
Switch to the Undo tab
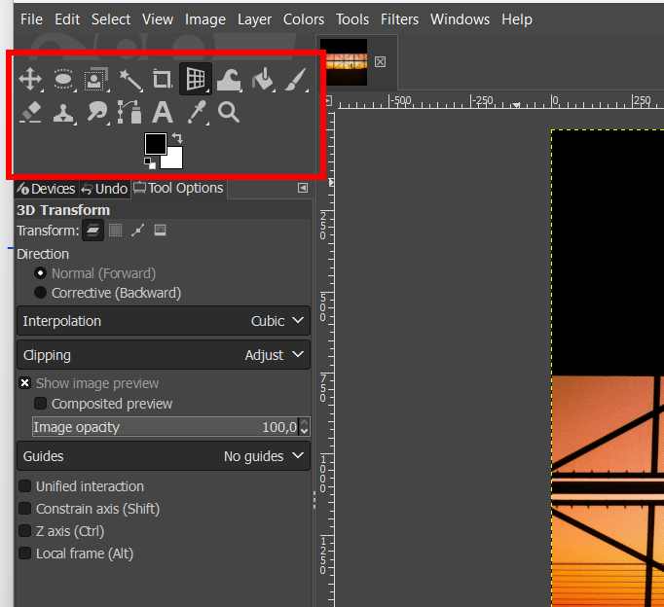104,189
